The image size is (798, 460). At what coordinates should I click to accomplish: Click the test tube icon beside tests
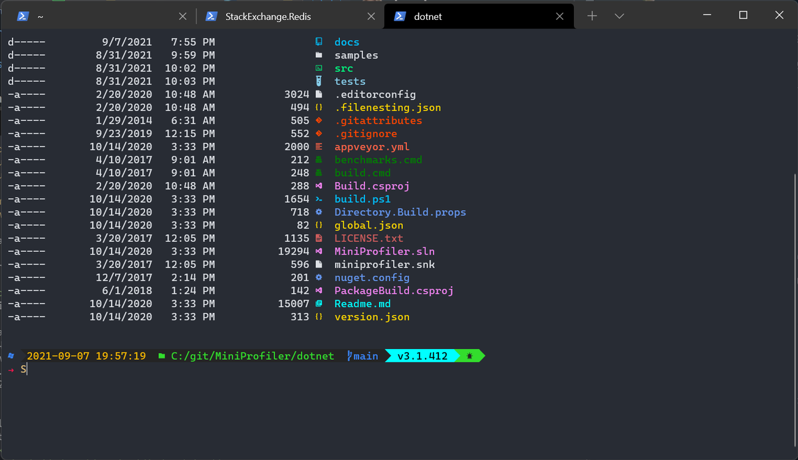coord(319,81)
